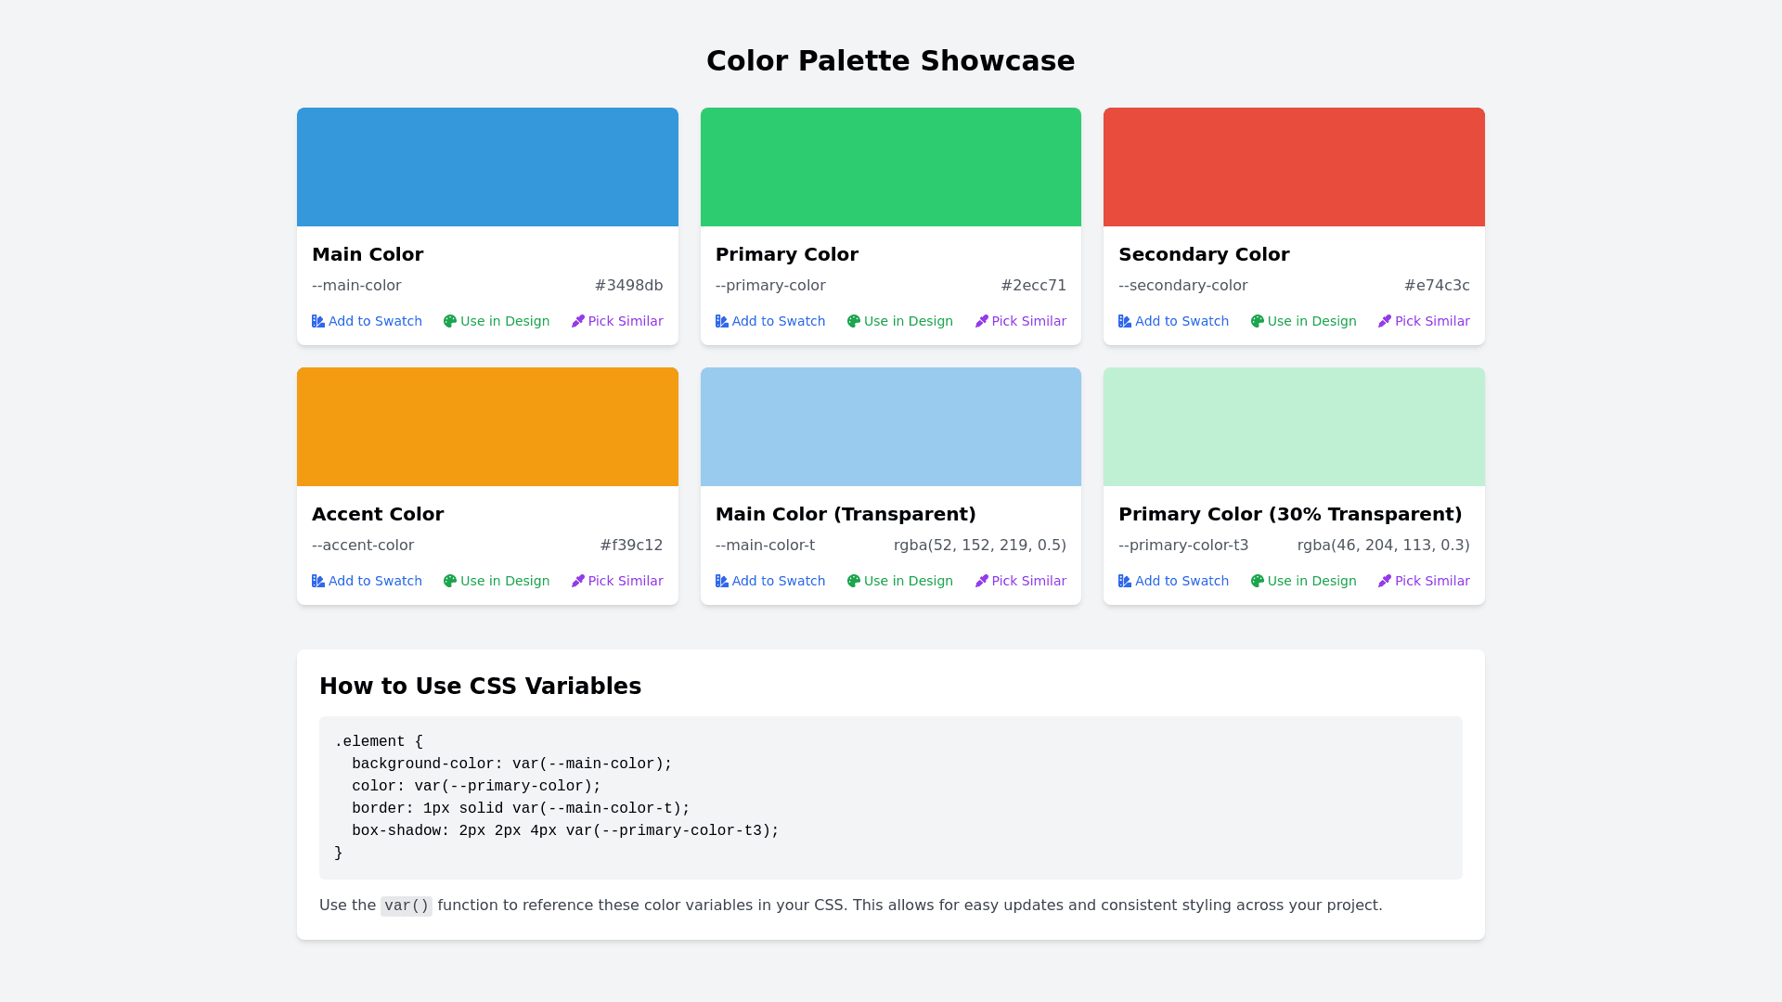Click eyedropper icon on Main Color (Transparent) card

982,581
